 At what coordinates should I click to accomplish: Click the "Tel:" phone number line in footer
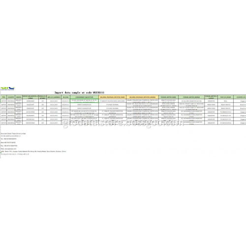coord(8,139)
